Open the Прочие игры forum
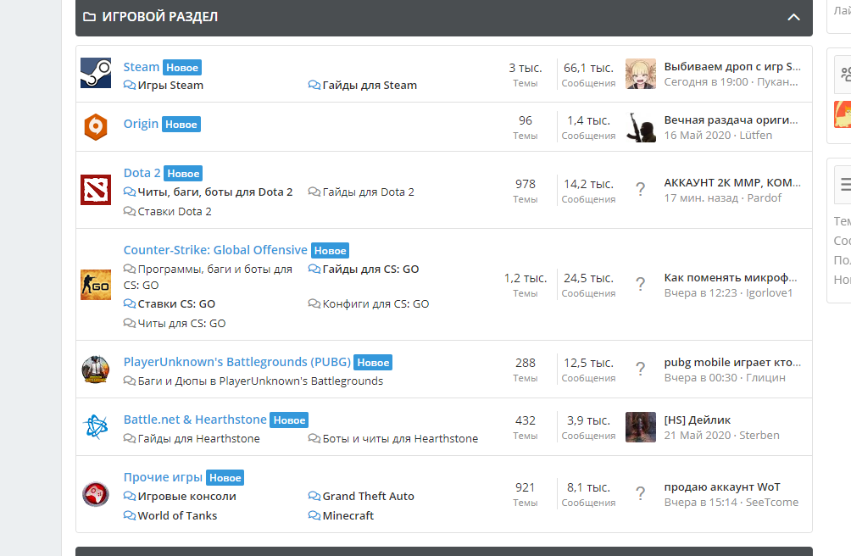 tap(163, 477)
